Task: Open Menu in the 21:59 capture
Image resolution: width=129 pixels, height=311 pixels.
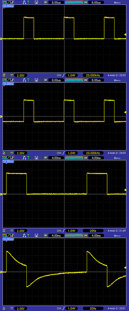Action: pos(117,158)
